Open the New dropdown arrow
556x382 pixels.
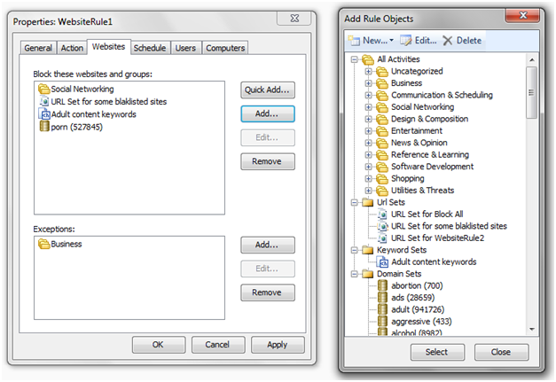click(391, 41)
